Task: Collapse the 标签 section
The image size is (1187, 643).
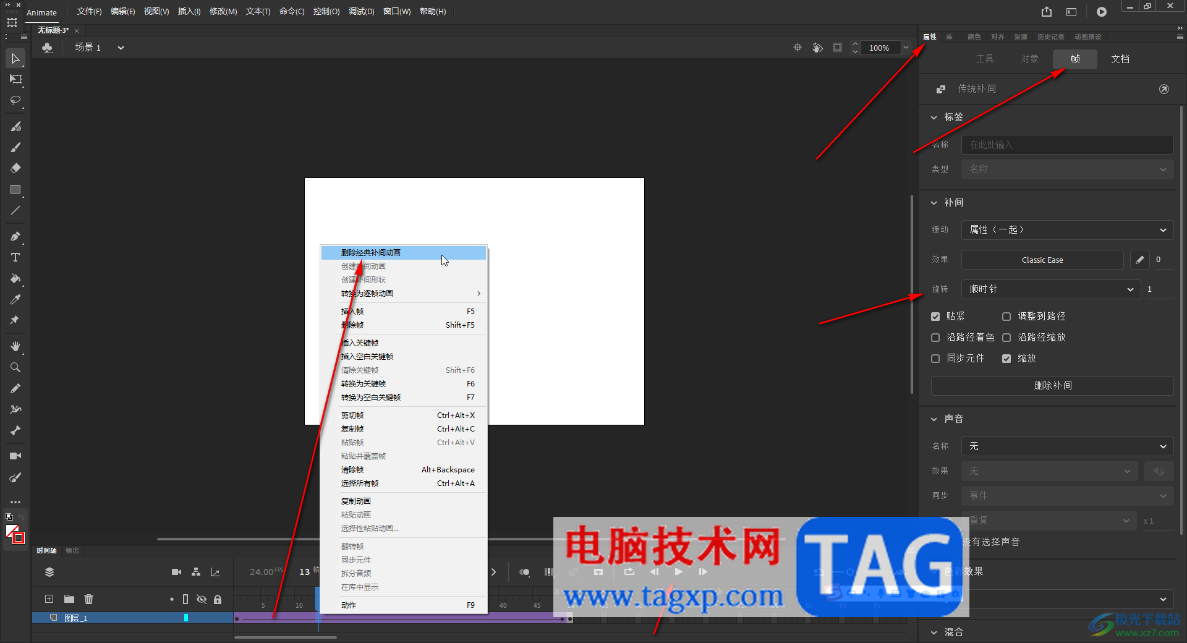Action: point(934,117)
